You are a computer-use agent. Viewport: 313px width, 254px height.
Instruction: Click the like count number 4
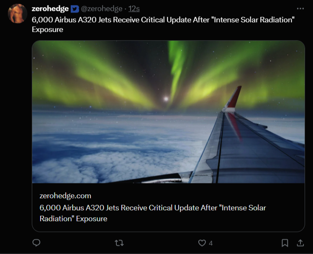[x=211, y=243]
